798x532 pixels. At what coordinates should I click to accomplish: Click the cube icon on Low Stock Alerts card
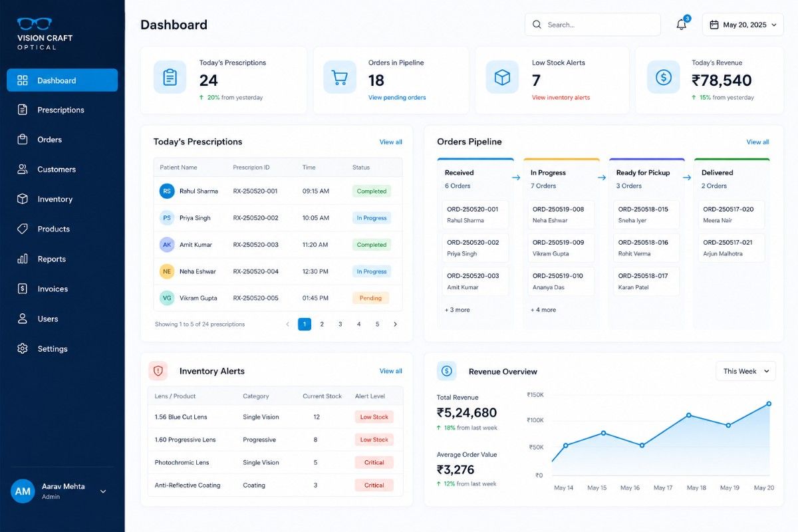pos(502,77)
